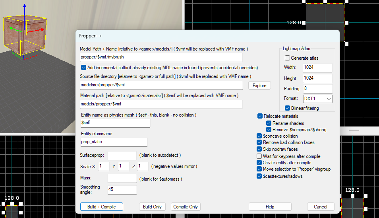Click the atlas Height field
Image resolution: width=379 pixels, height=218 pixels.
tap(317, 78)
